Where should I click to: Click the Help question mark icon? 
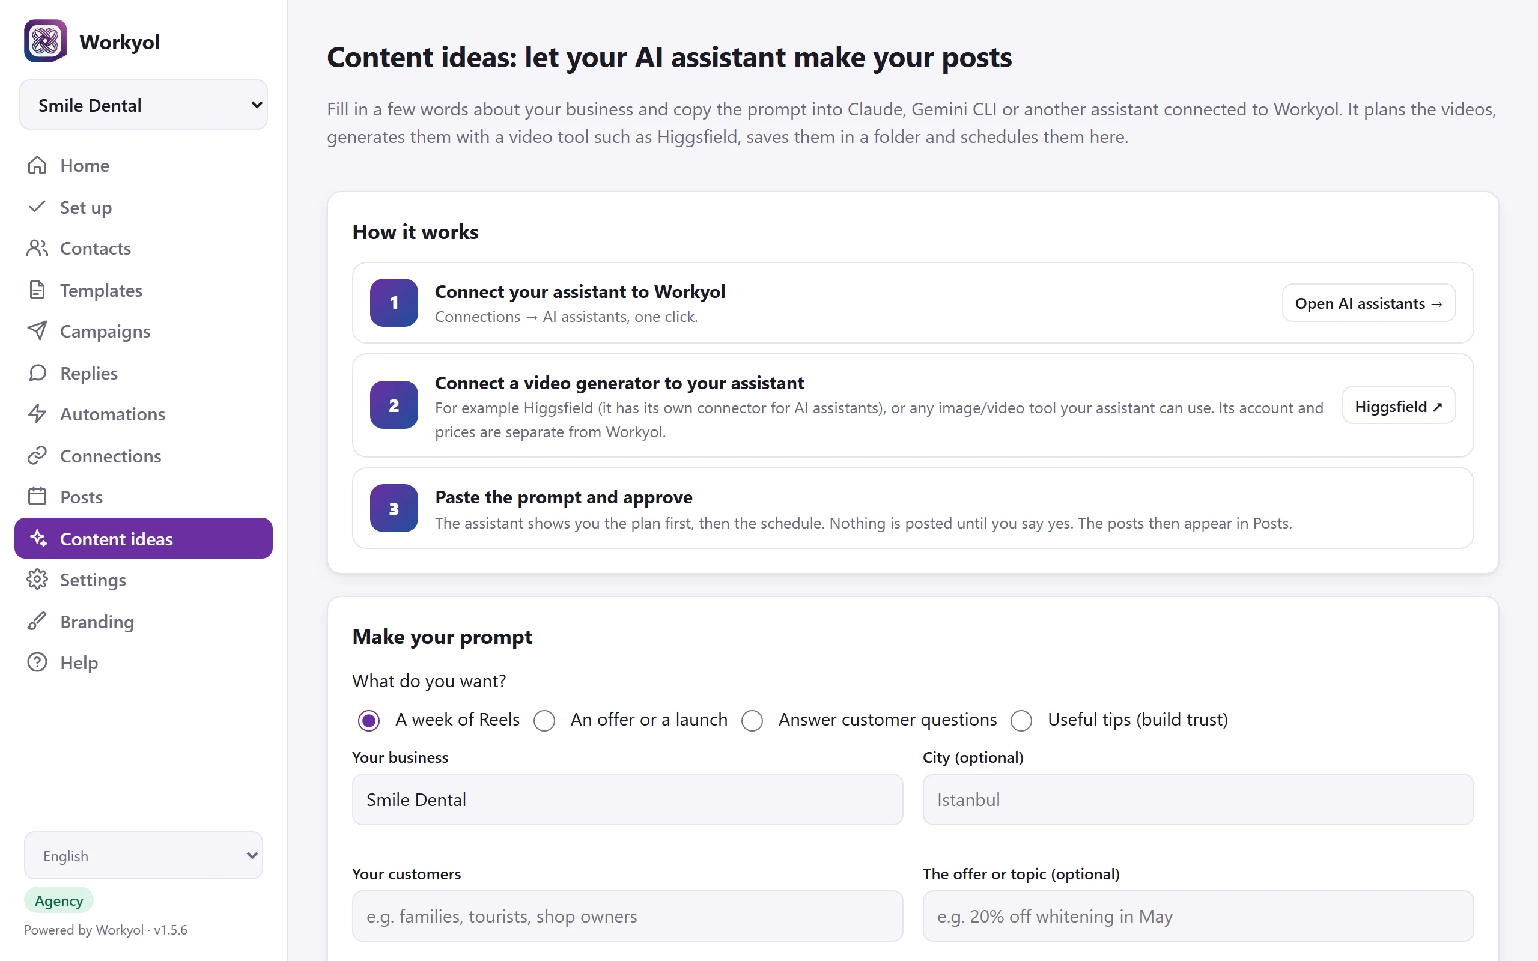pos(37,662)
